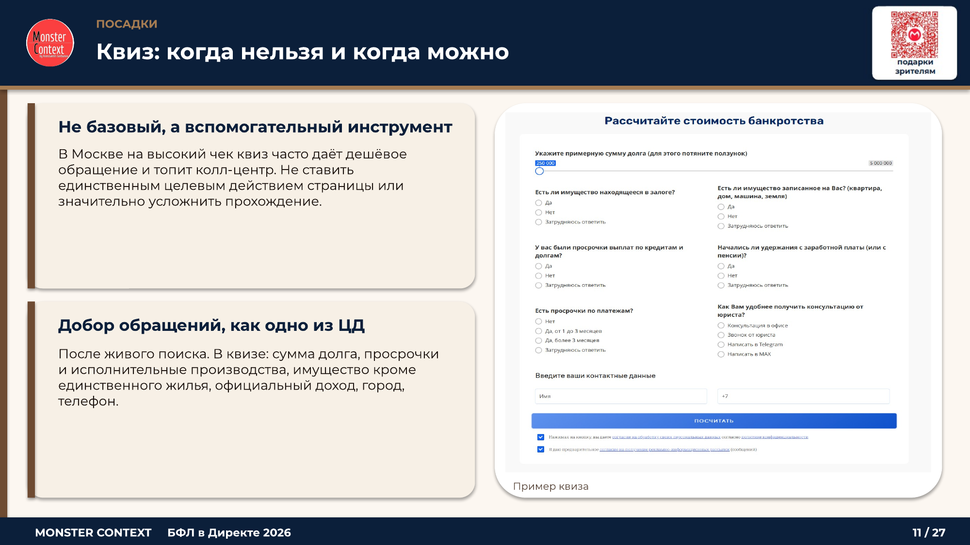
Task: Click the QR code with gifts for viewers
Action: 914,35
